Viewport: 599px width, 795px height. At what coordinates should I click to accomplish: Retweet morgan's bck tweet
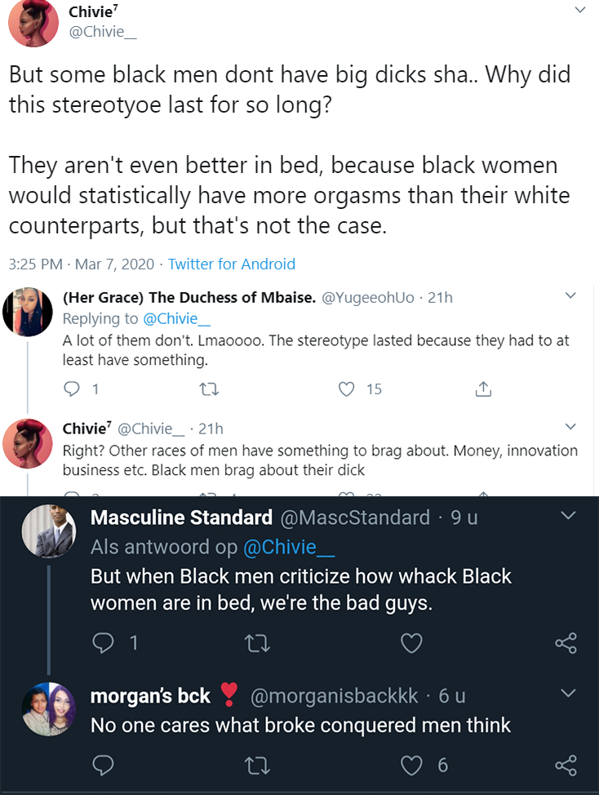coord(257,766)
